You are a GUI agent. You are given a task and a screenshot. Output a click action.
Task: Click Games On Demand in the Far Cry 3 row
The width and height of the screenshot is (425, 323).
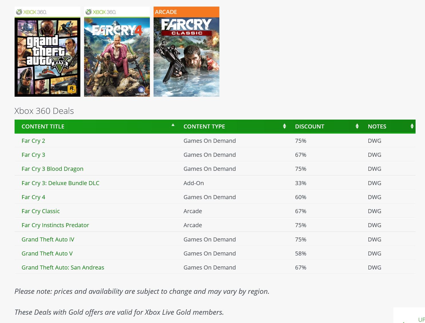tap(210, 155)
